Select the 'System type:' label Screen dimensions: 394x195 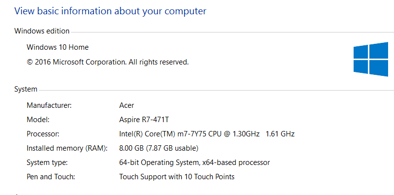click(x=47, y=162)
